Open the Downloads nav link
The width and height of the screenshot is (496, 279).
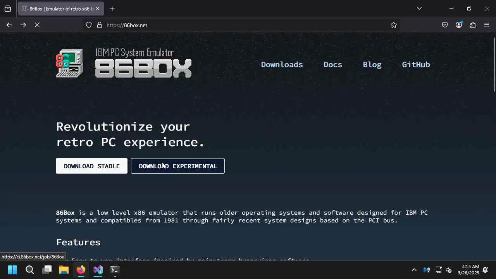coord(282,64)
